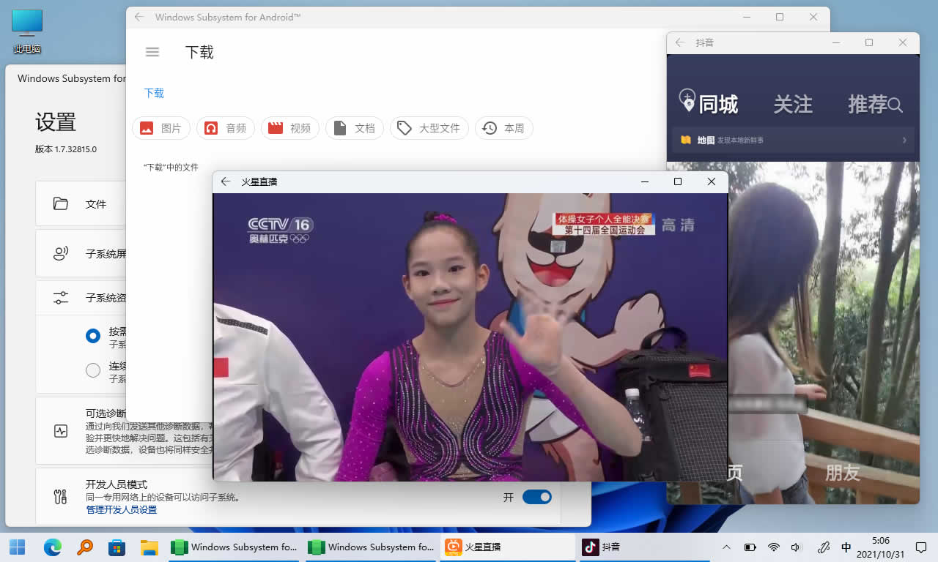Image resolution: width=938 pixels, height=562 pixels.
Task: Select the second subsystem resources radio button
Action: click(93, 370)
